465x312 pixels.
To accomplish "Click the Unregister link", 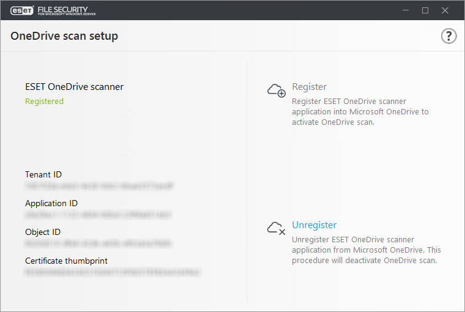I will (x=314, y=225).
